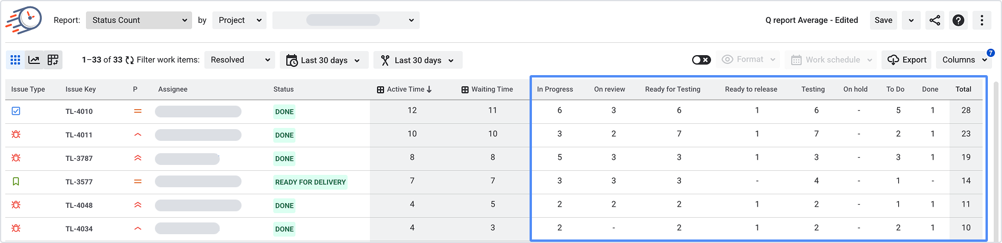The height and width of the screenshot is (243, 1002).
Task: Click medium priority icon for TL-4010
Action: (138, 111)
